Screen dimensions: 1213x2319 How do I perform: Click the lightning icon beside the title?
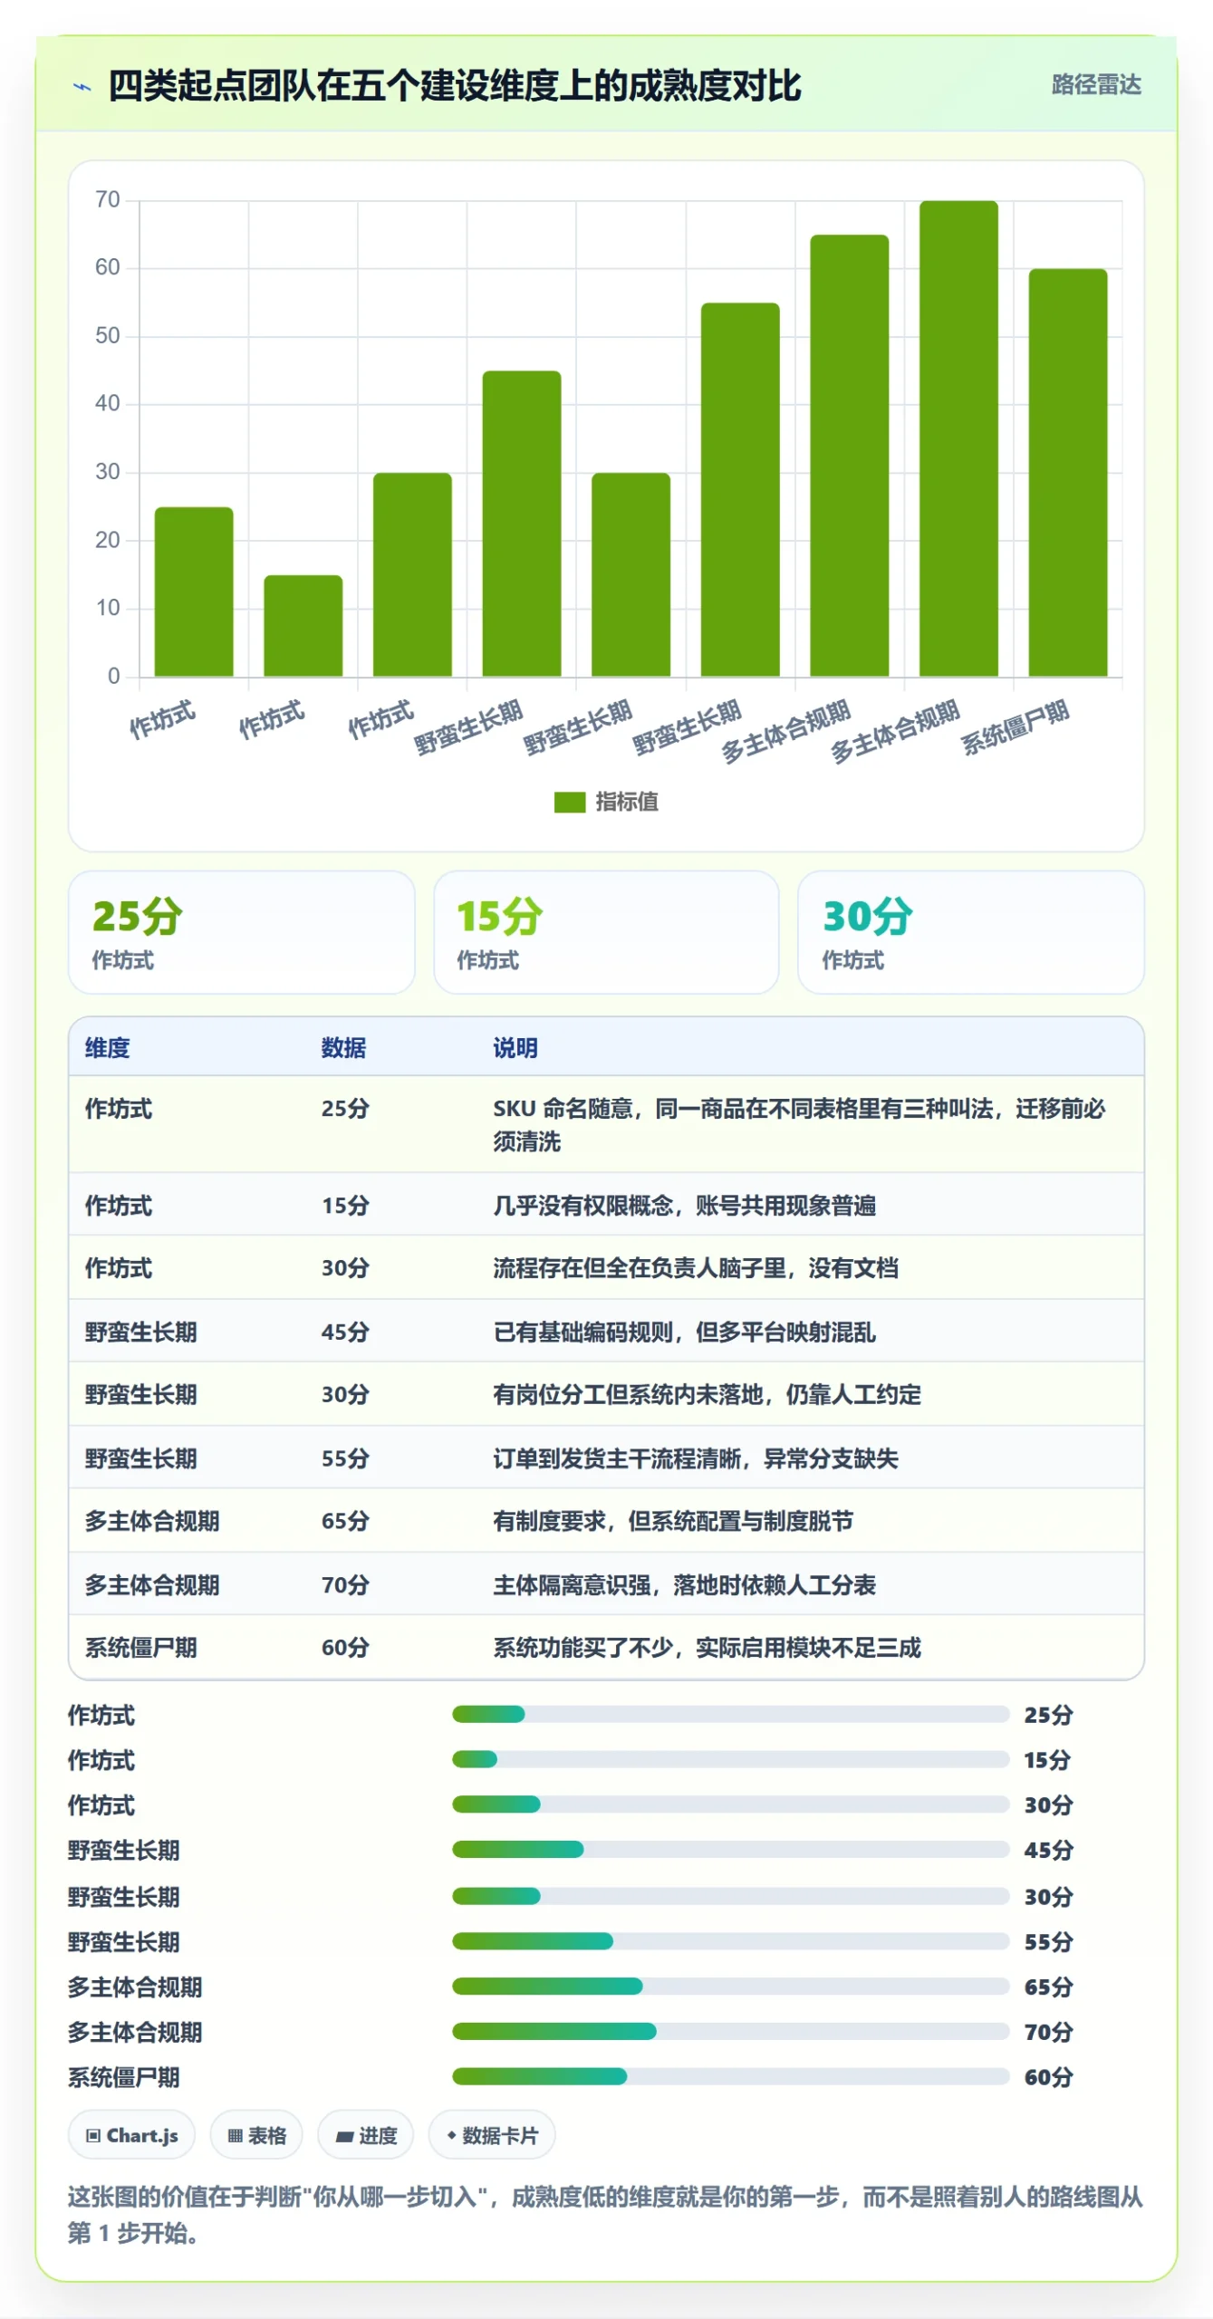coord(82,87)
